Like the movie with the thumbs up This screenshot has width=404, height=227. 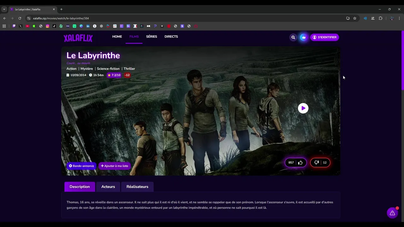point(296,162)
